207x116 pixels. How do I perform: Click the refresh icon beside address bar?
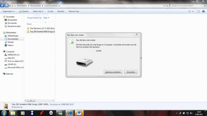tap(167, 6)
